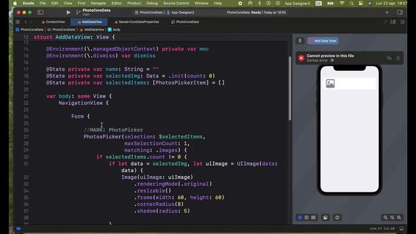Toggle the bottom debug area
416x234 pixels.
pos(402,228)
